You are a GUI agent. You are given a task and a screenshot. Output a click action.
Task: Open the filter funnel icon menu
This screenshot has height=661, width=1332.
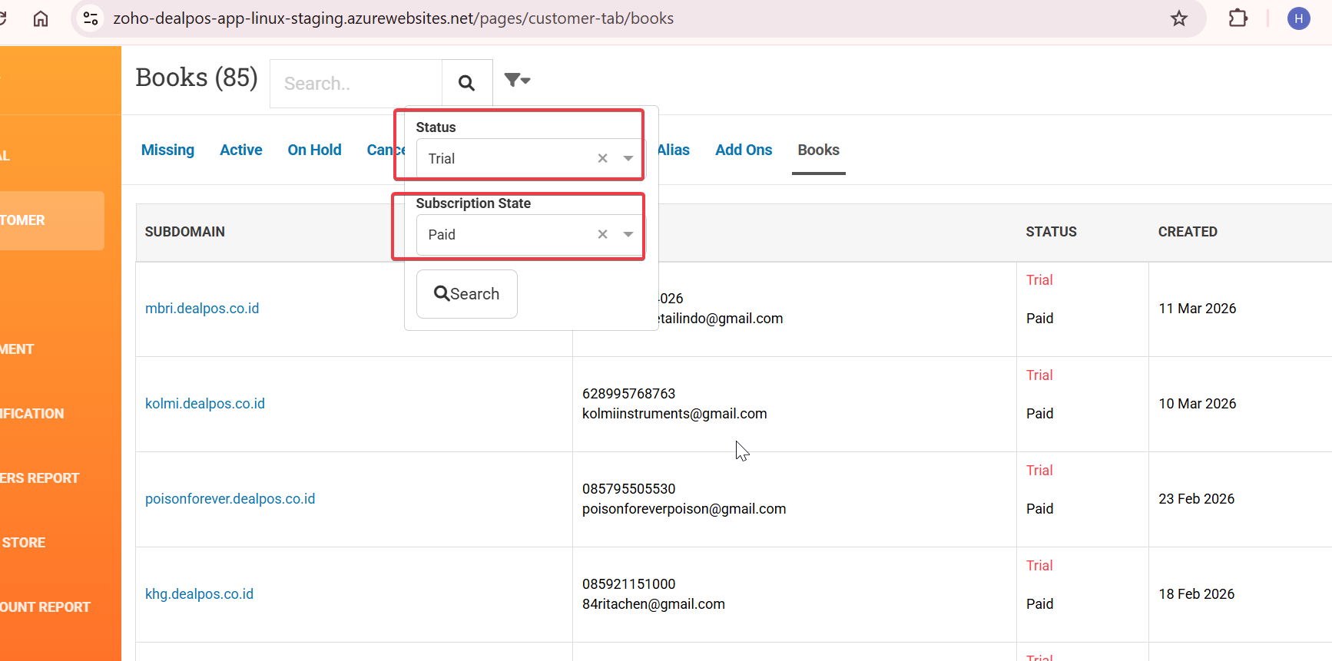517,80
